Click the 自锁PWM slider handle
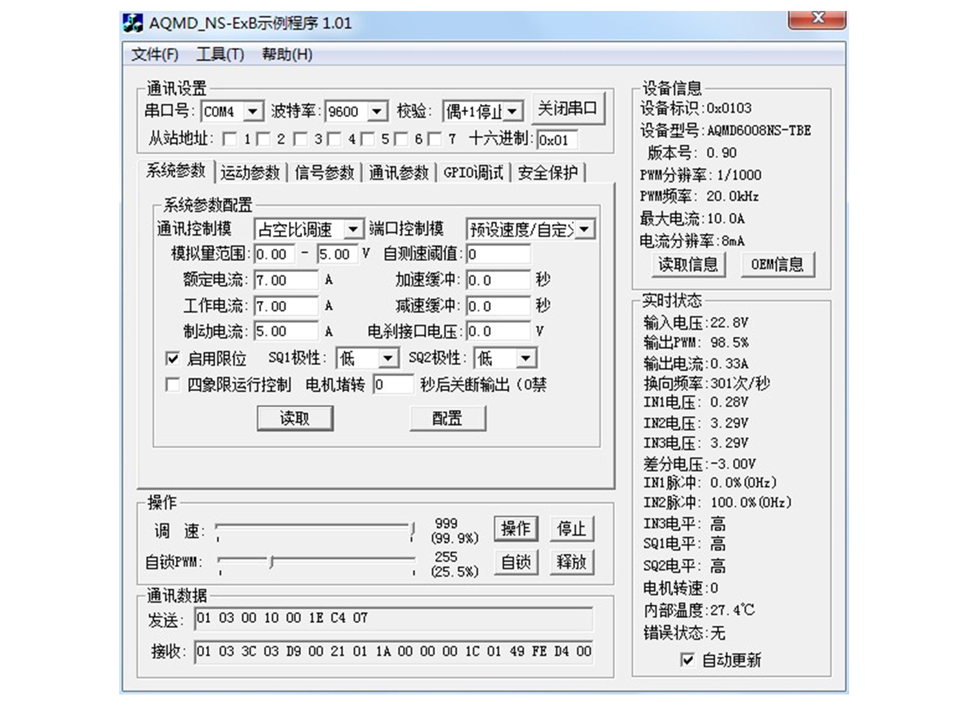 [272, 562]
